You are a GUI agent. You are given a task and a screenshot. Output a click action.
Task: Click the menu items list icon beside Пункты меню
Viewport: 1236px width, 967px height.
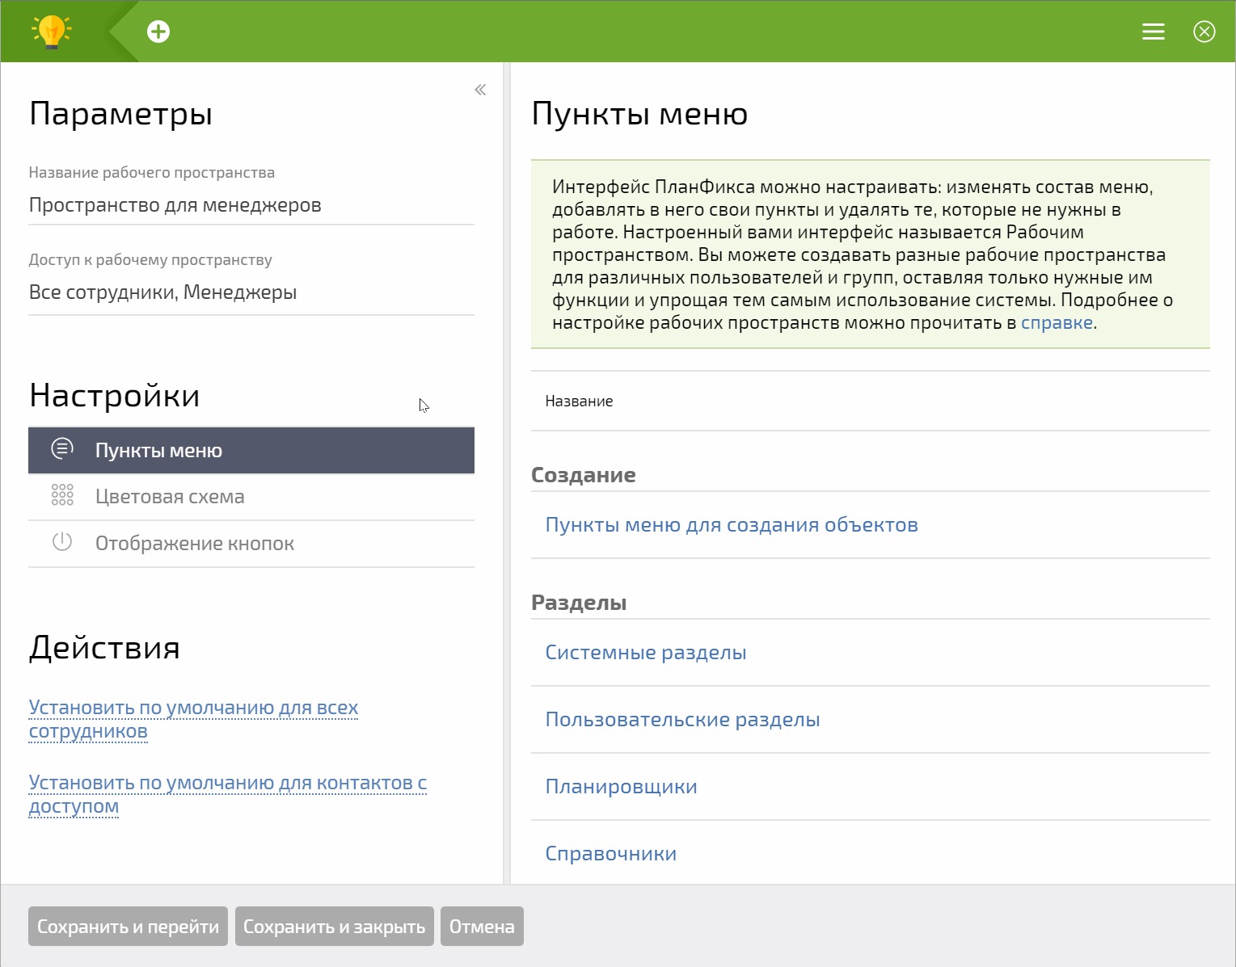(x=62, y=449)
